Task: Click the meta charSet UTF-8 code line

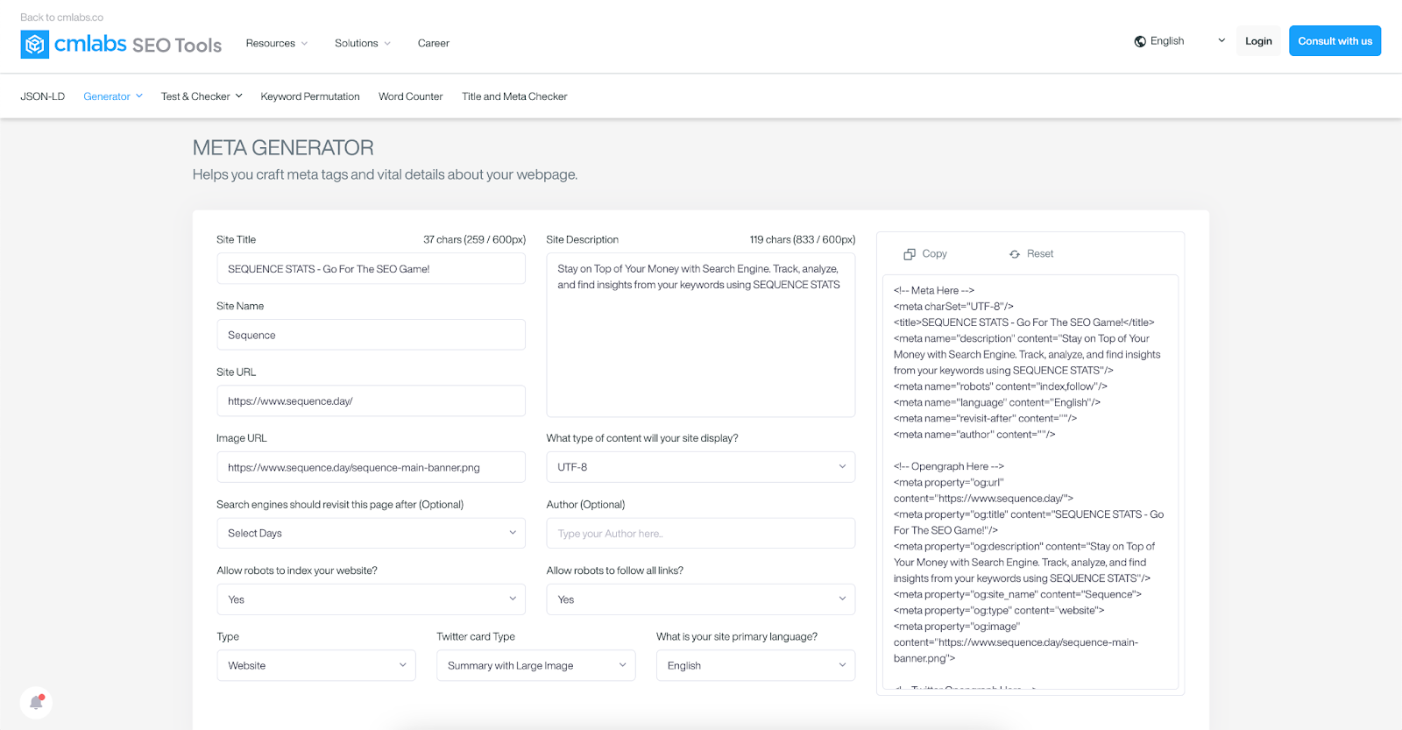Action: (953, 307)
